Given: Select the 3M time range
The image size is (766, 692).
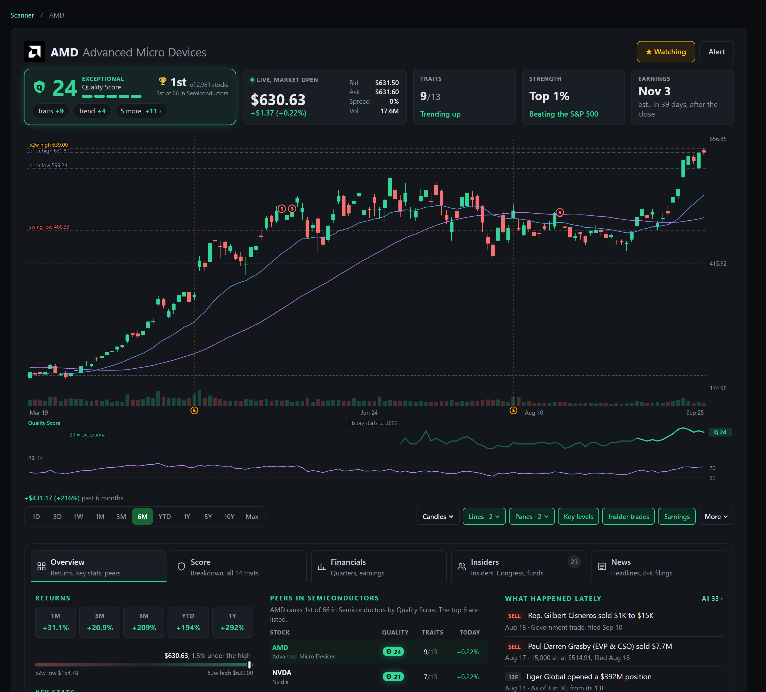Looking at the screenshot, I should (121, 516).
